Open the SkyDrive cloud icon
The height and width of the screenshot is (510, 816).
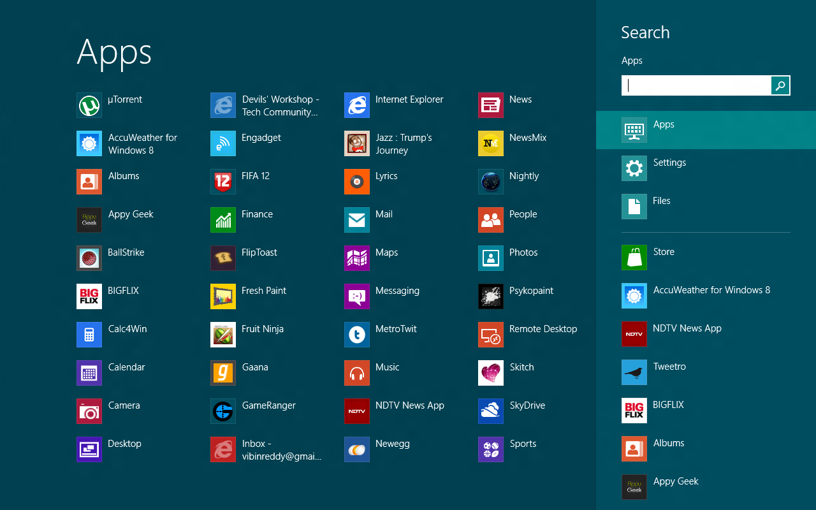pos(491,411)
